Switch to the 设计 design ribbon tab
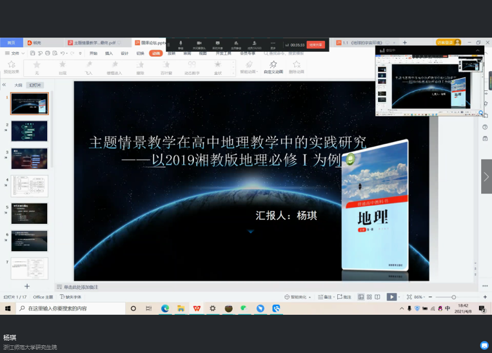This screenshot has height=353, width=492. coord(124,54)
